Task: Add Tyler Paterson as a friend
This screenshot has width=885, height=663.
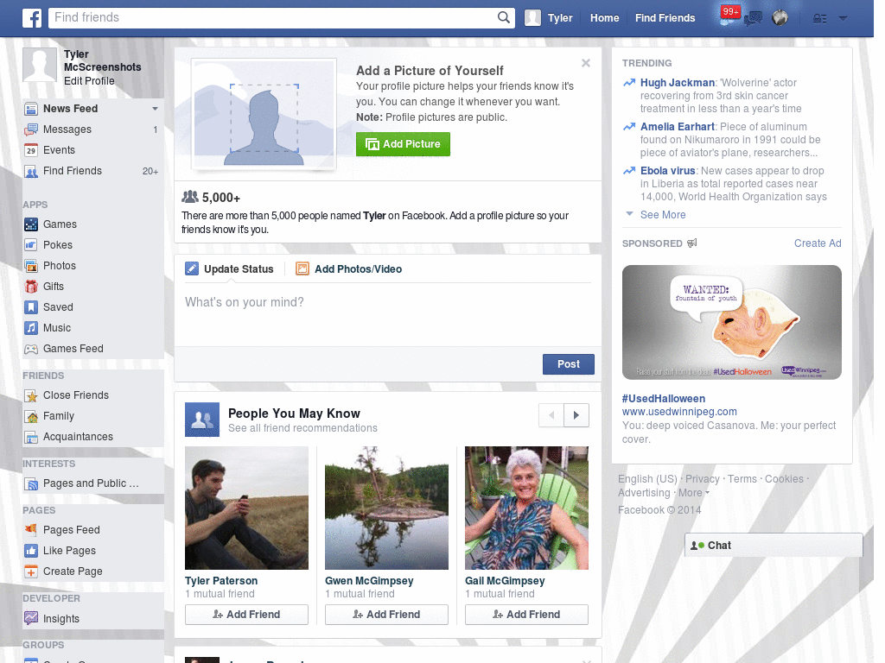Action: click(x=246, y=615)
